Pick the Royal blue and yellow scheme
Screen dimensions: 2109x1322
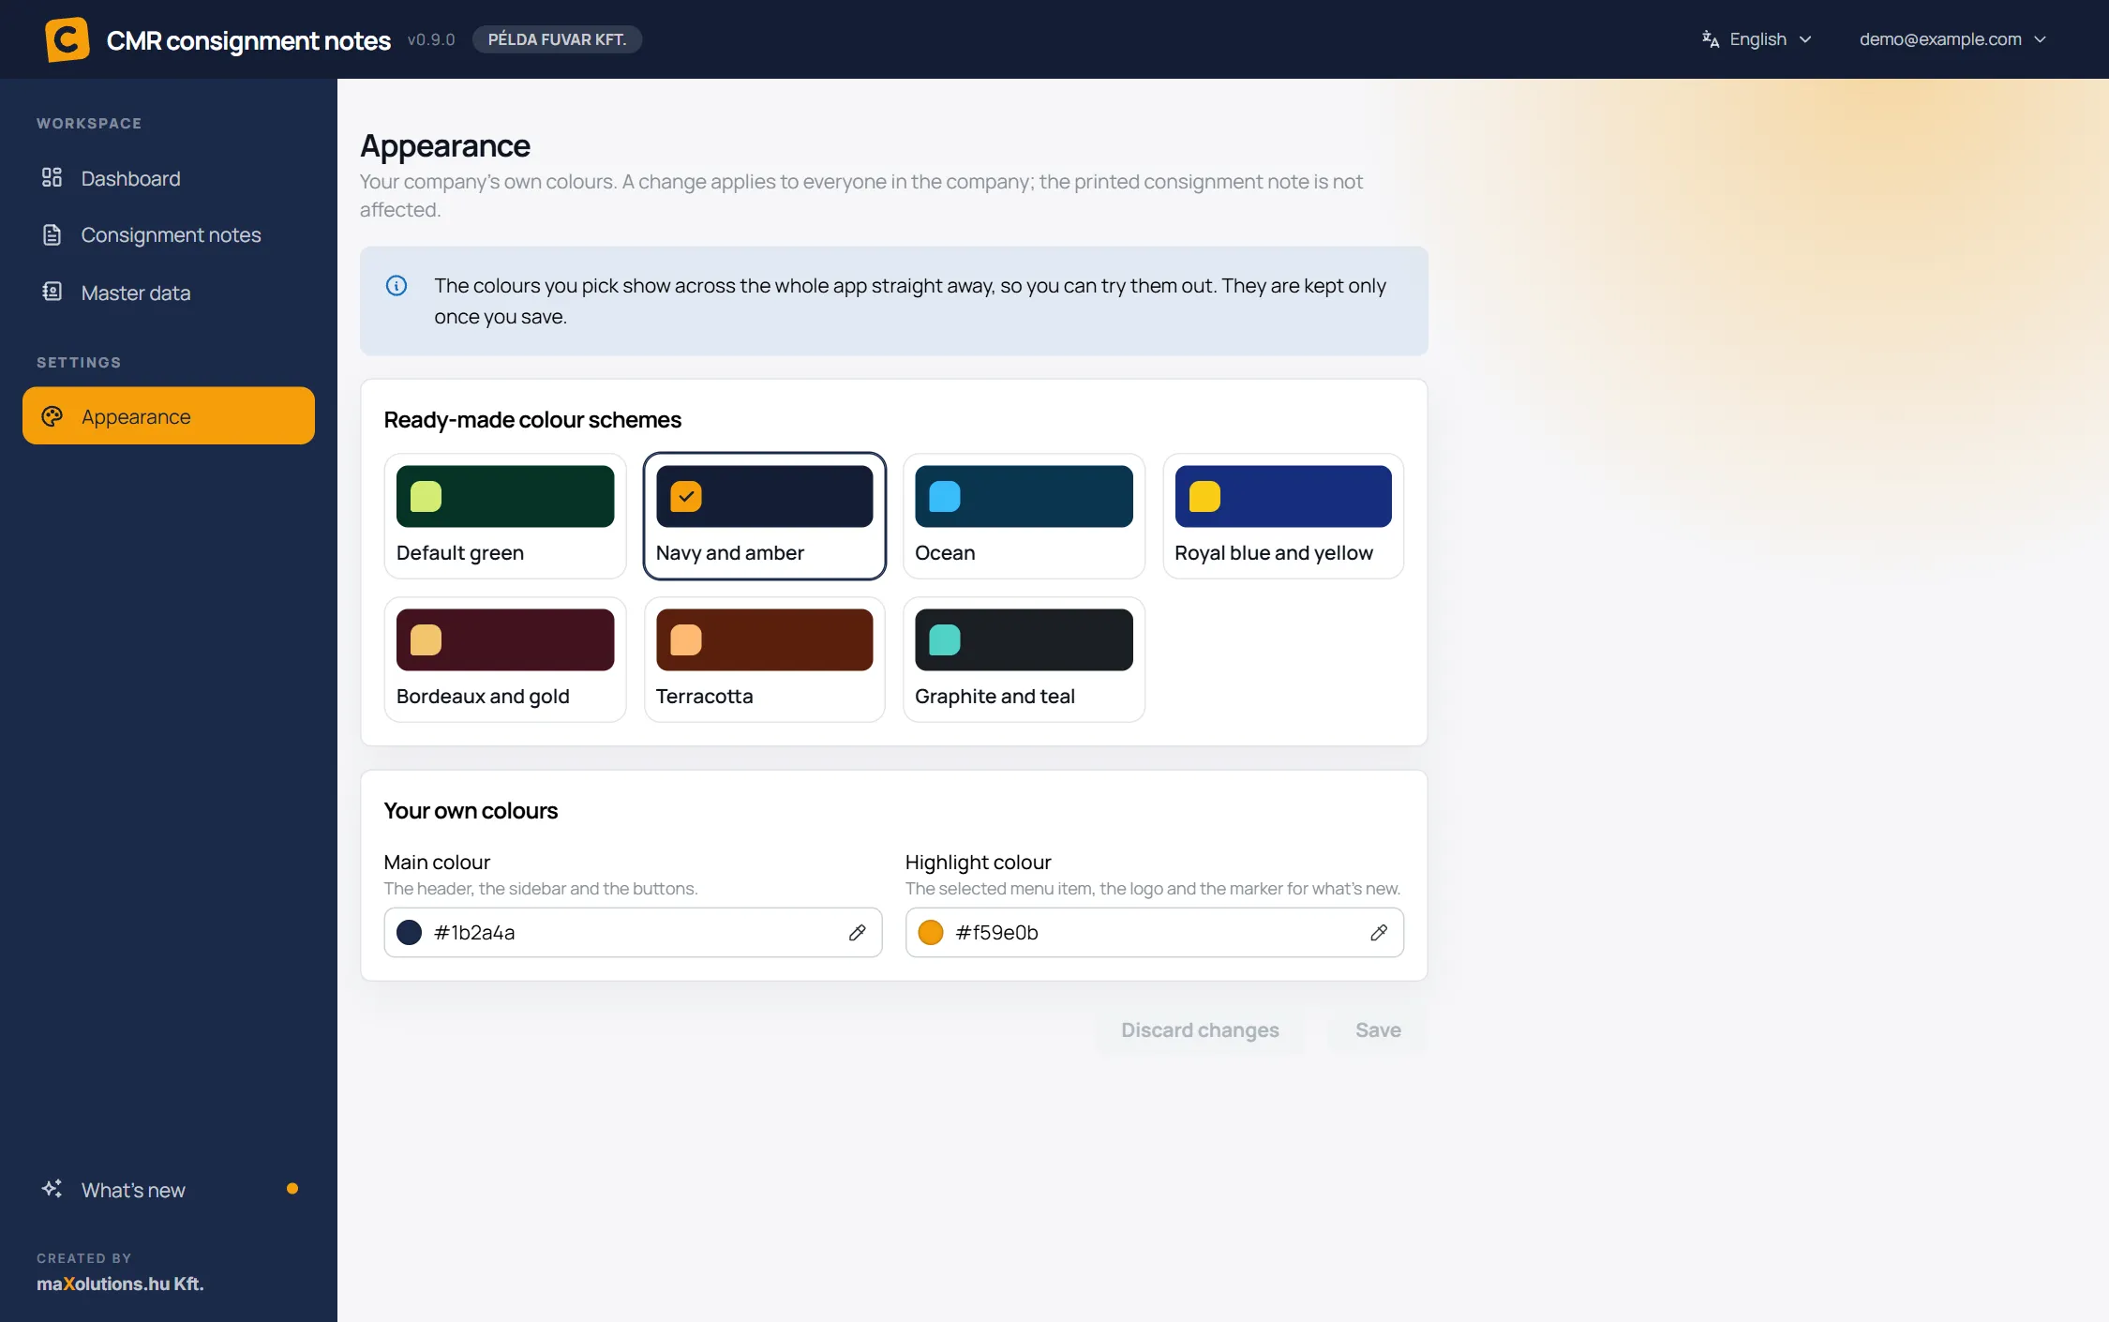[1283, 516]
